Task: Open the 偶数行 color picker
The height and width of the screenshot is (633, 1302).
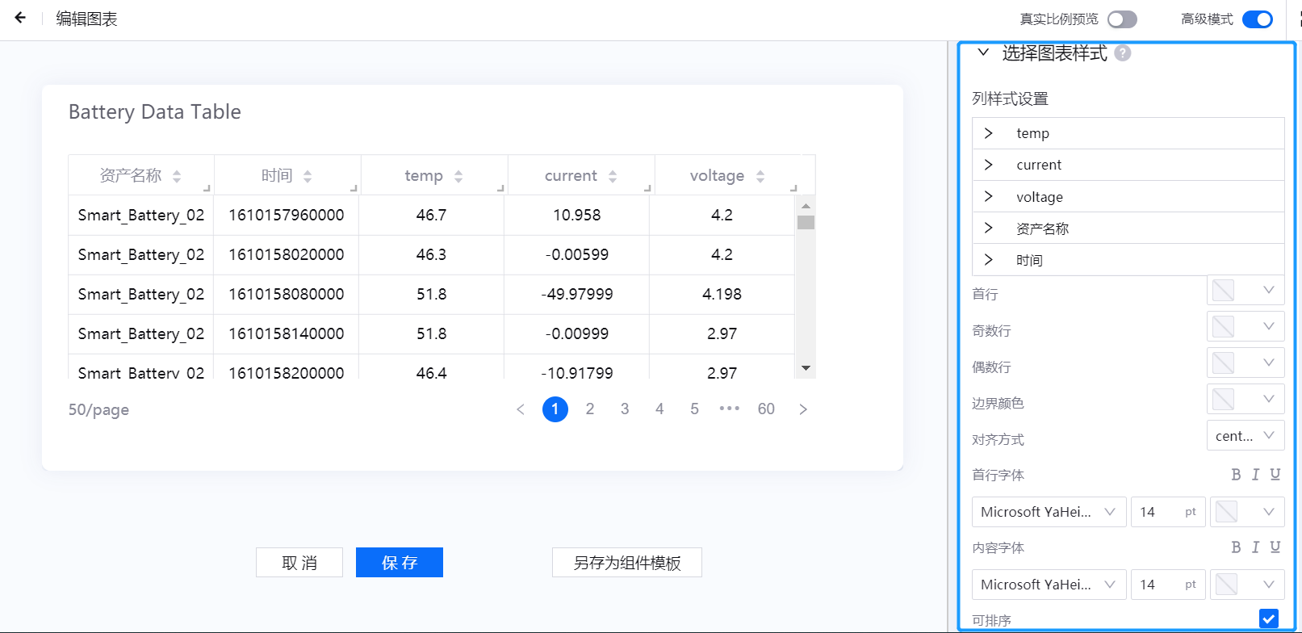Action: [1245, 363]
